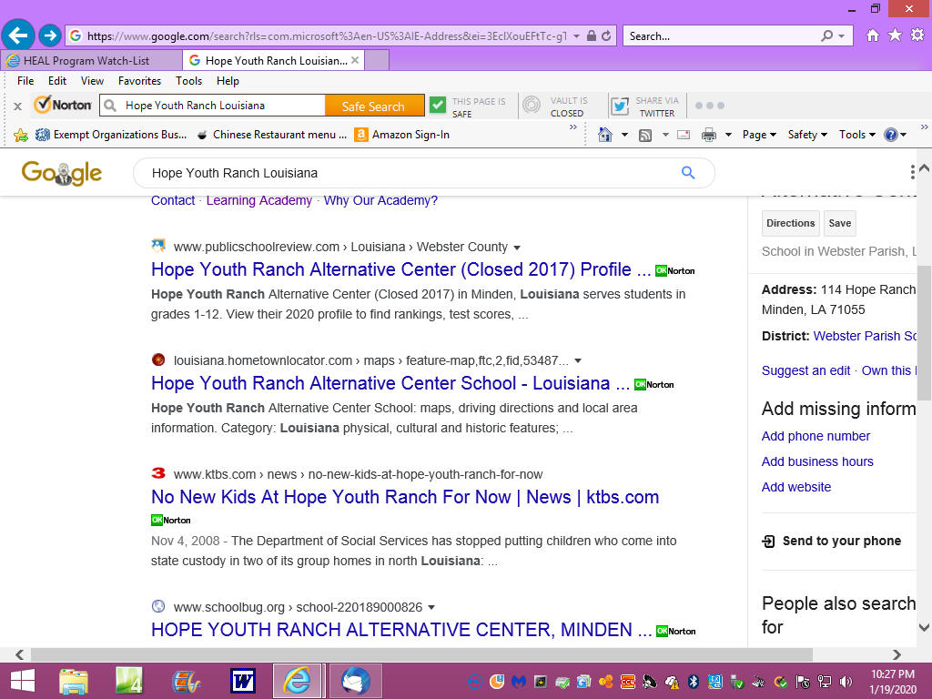Screen dimensions: 932x699
Task: Click the Read Mail envelope icon
Action: pyautogui.click(x=684, y=135)
